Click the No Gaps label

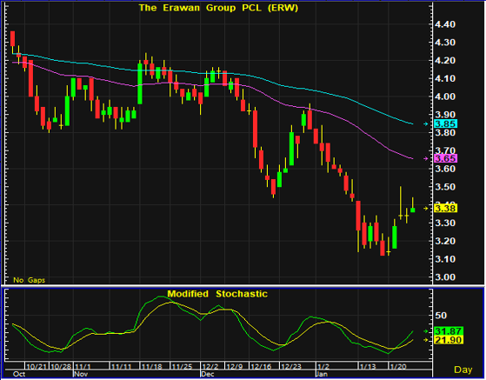click(30, 280)
